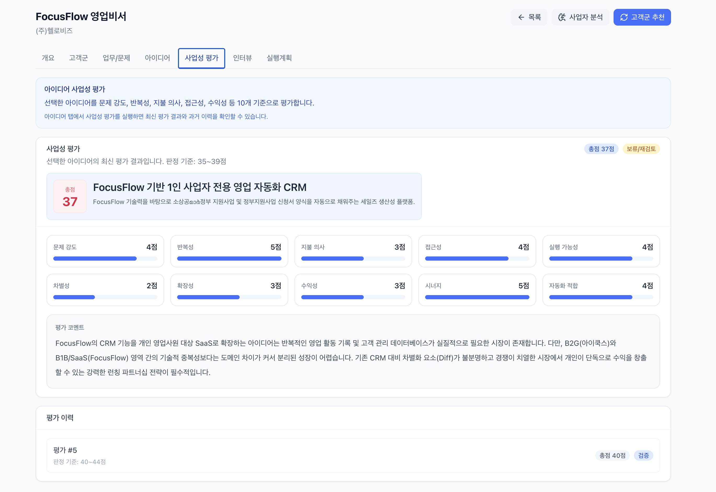
Task: Click the idea title FocusFlow 기반 1인 사업자 전용
Action: [x=200, y=187]
